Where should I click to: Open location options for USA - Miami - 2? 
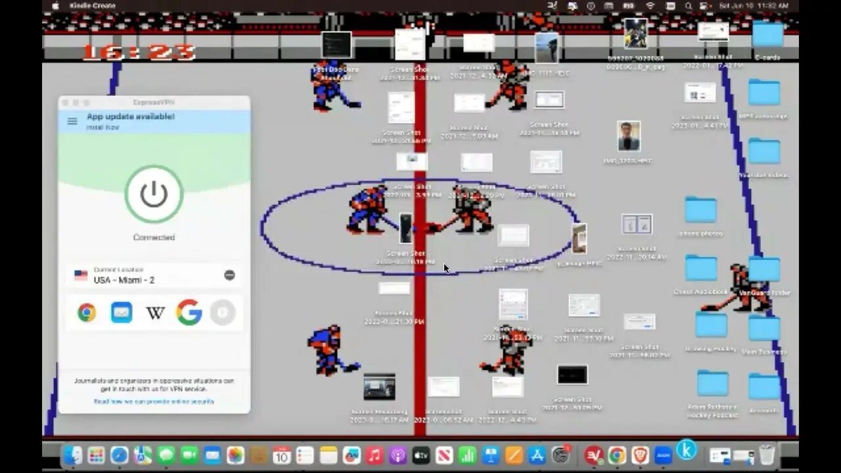pyautogui.click(x=229, y=275)
